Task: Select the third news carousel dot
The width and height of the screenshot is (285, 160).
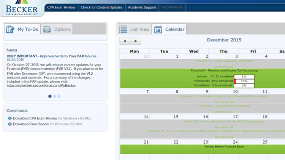Action: 59,96
